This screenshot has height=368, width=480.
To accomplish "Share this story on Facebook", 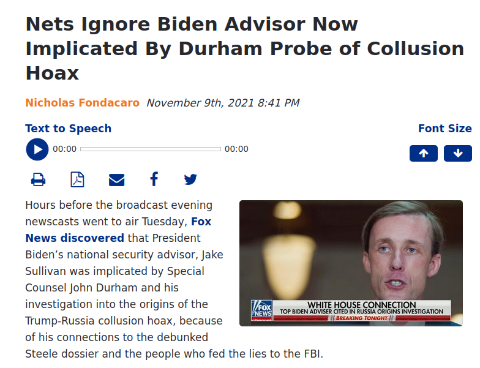I will (154, 179).
